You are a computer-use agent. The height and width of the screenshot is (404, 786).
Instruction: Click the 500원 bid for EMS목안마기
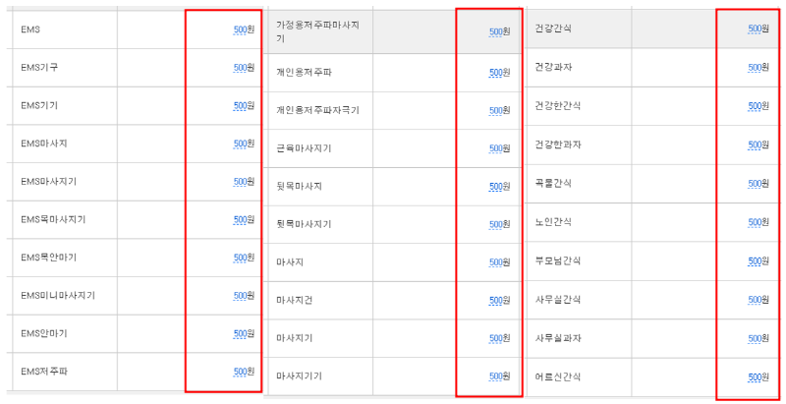[x=244, y=258]
